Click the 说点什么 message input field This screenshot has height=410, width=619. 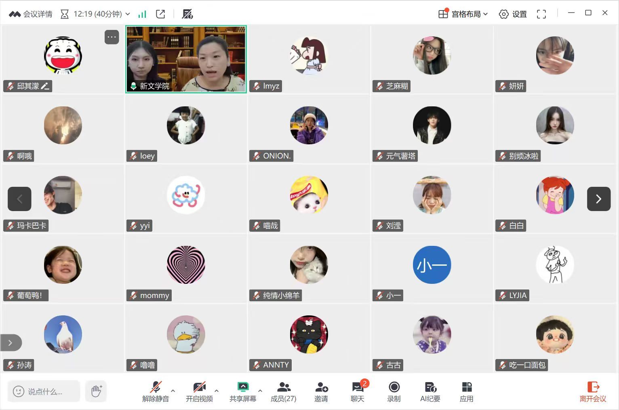coord(44,391)
